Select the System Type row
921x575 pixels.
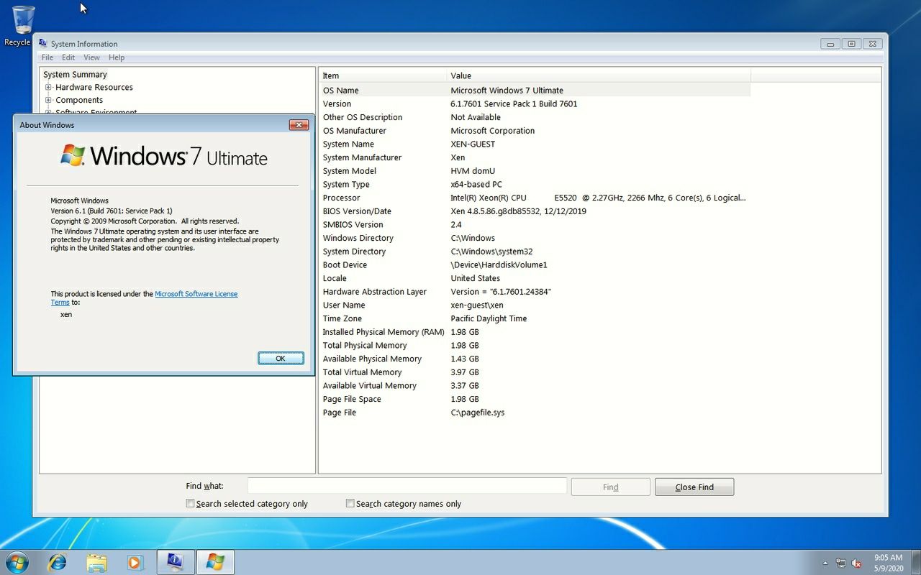coord(535,184)
